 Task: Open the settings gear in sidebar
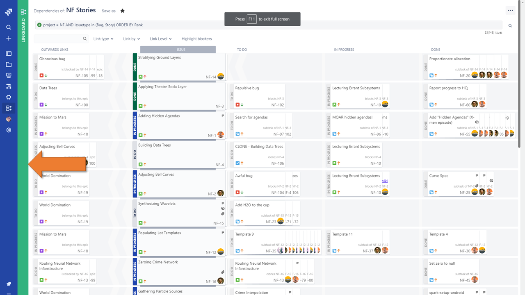[x=9, y=97]
